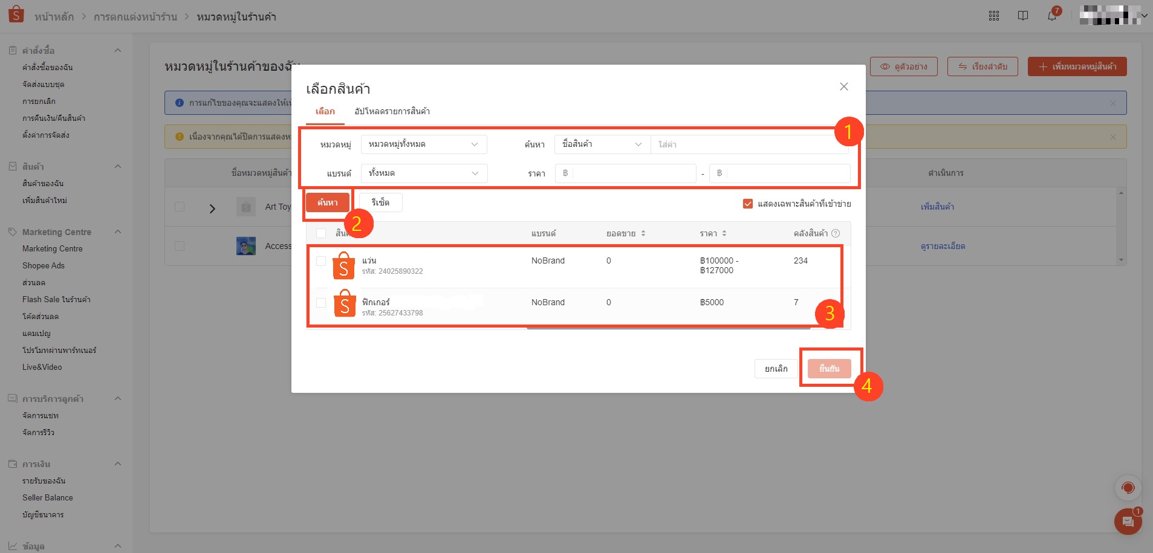Viewport: 1153px width, 553px height.
Task: Tick the Accessories category row checkbox
Action: 180,246
